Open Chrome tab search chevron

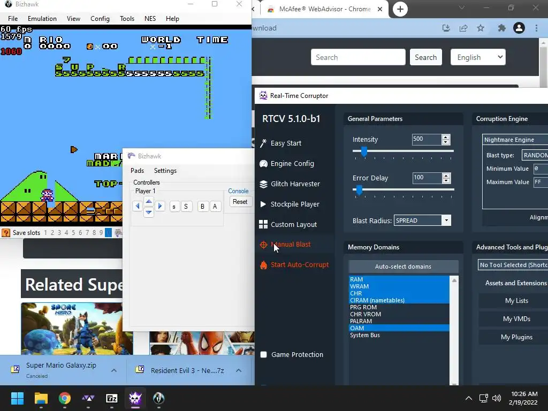click(462, 8)
